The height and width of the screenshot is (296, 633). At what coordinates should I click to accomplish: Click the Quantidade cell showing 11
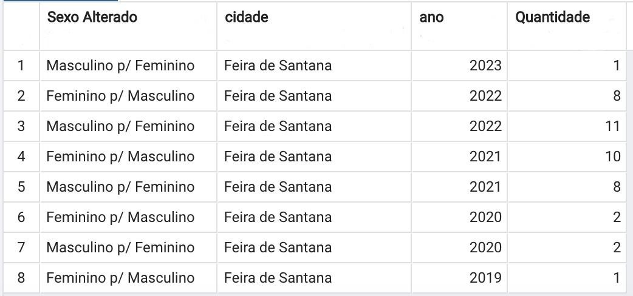point(567,126)
